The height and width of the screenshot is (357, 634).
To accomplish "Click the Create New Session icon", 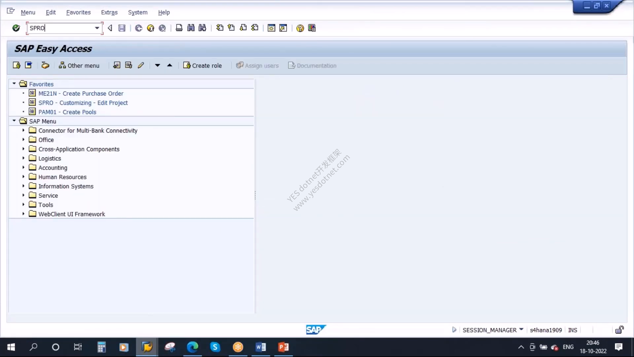I will [271, 28].
